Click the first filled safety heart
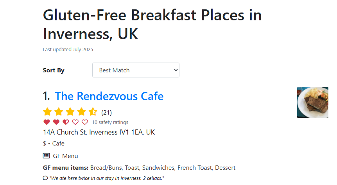 click(47, 122)
